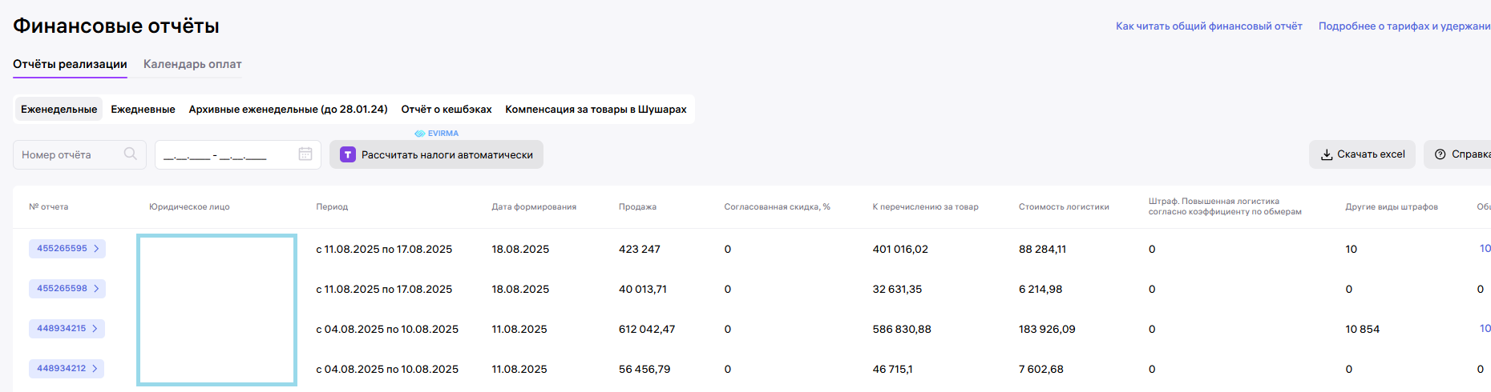Open the calendar icon in date range field
This screenshot has height=392, width=1491.
pos(305,154)
